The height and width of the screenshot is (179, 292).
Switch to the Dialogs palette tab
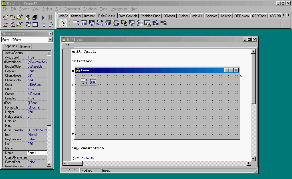tap(184, 16)
